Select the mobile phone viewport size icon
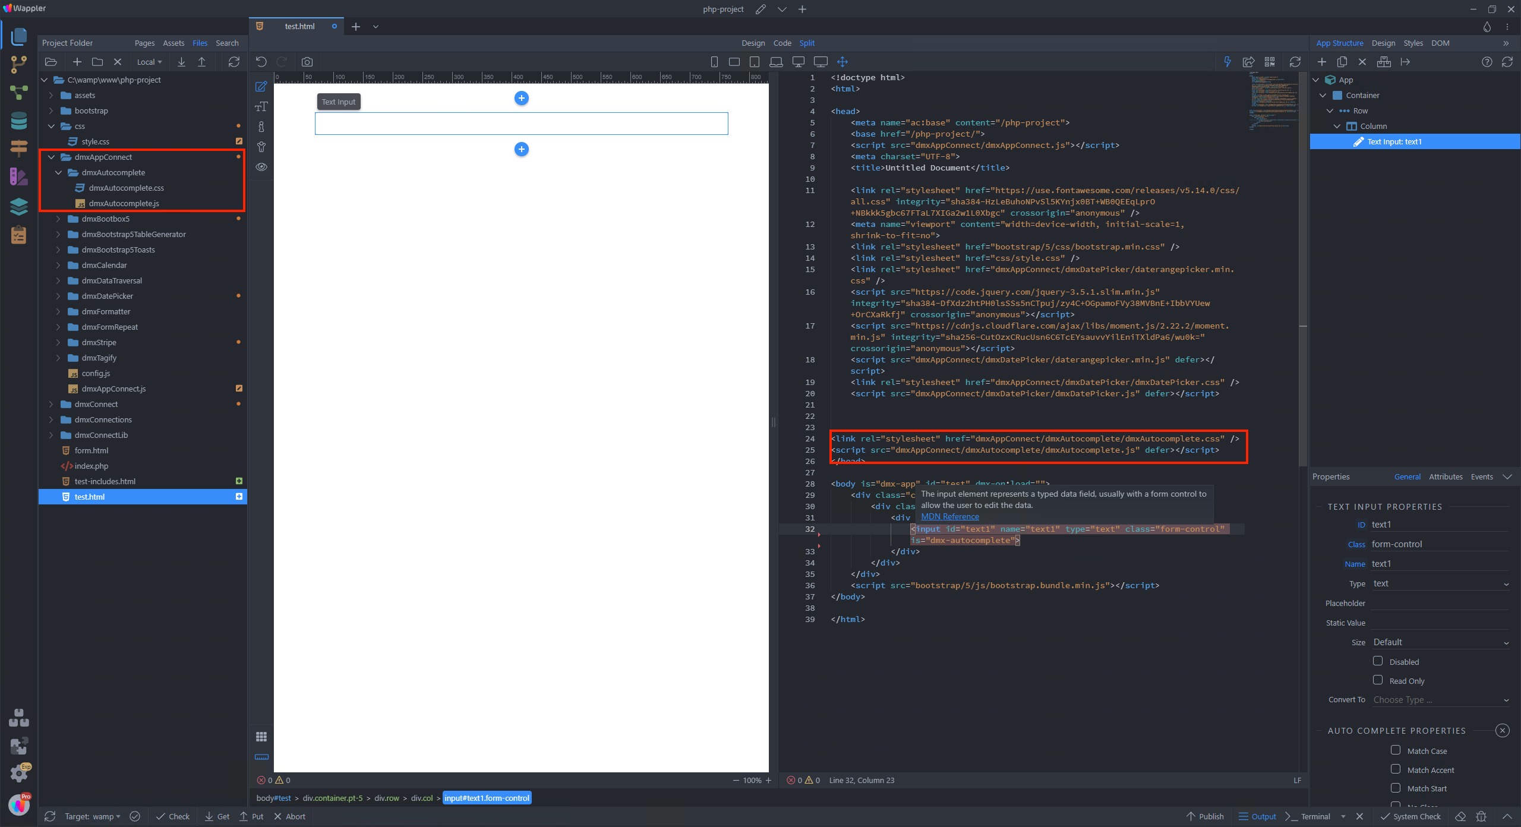This screenshot has width=1521, height=827. 714,62
